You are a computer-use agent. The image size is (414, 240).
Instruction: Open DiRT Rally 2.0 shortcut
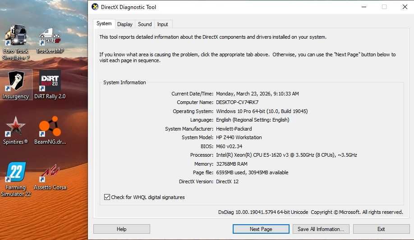(50, 85)
